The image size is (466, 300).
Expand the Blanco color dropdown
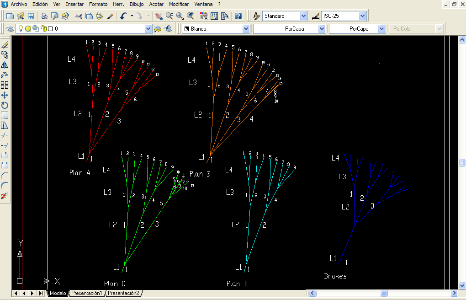(x=246, y=29)
